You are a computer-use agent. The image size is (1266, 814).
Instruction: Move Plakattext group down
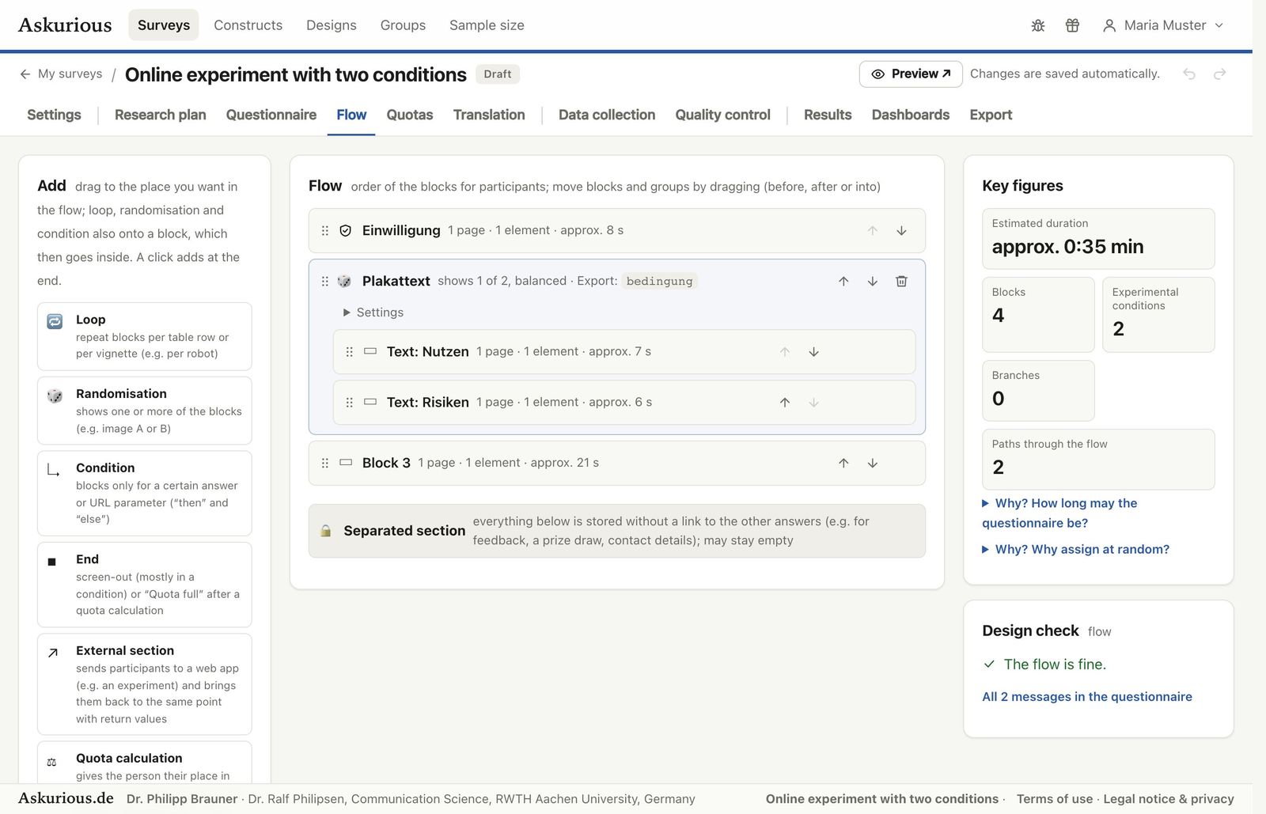[872, 281]
